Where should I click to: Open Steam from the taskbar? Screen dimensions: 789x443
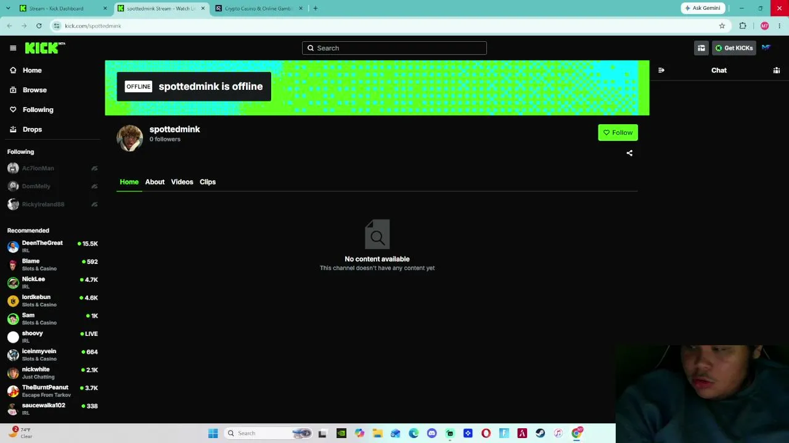pyautogui.click(x=540, y=433)
